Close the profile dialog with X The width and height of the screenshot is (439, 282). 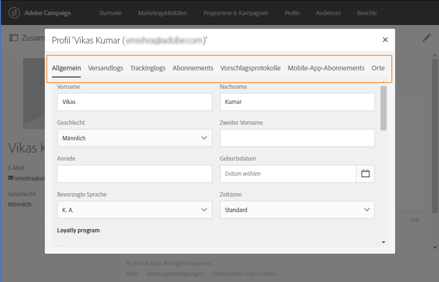[385, 40]
